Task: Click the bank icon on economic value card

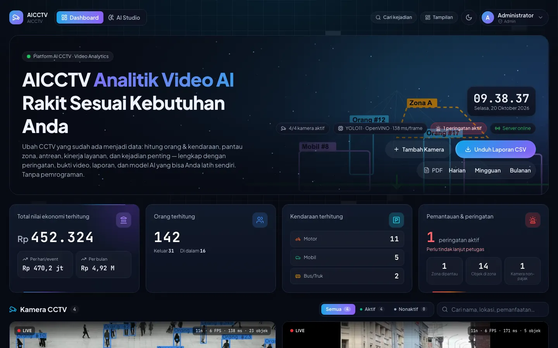Action: pyautogui.click(x=124, y=220)
